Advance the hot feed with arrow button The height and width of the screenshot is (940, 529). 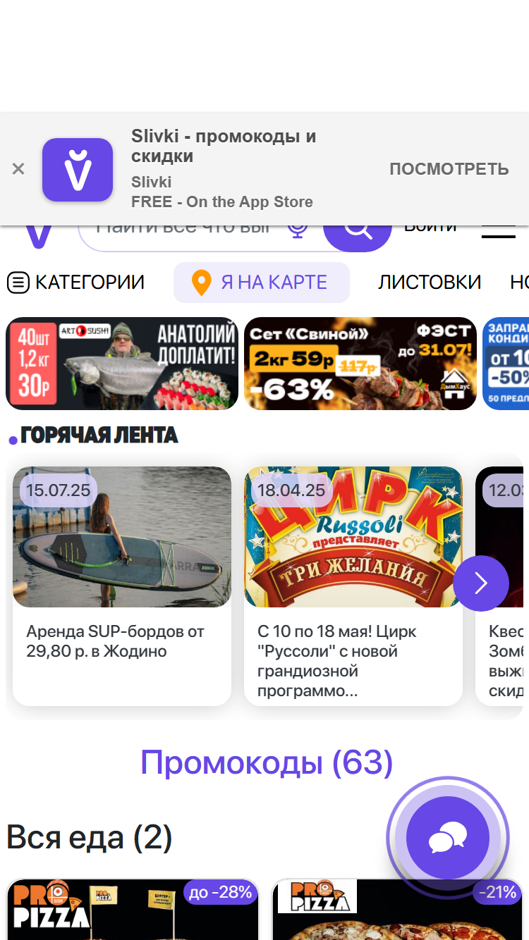[x=481, y=583]
